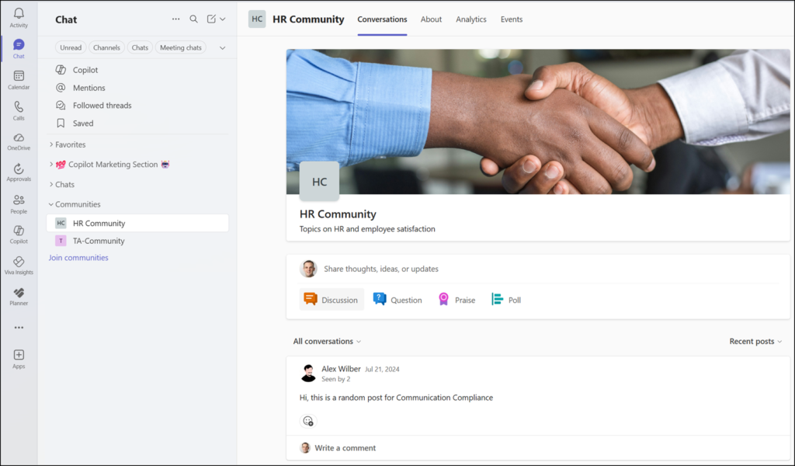Open the Planner app

click(18, 295)
